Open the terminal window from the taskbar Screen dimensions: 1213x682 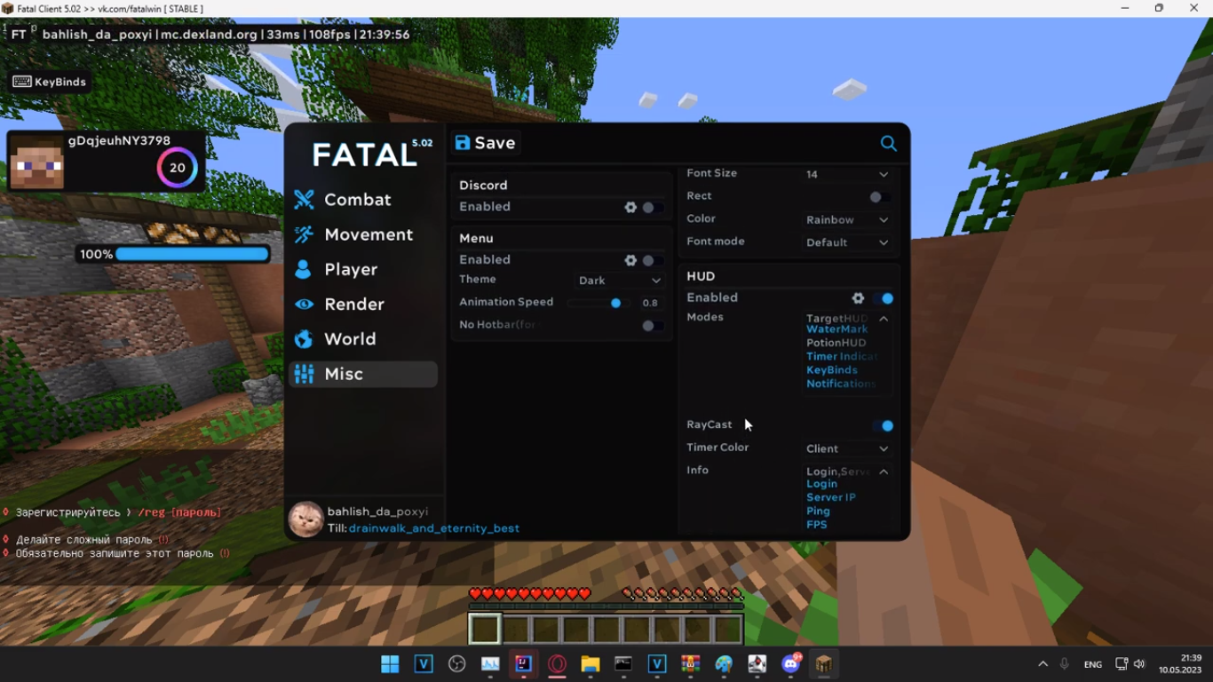click(x=623, y=664)
